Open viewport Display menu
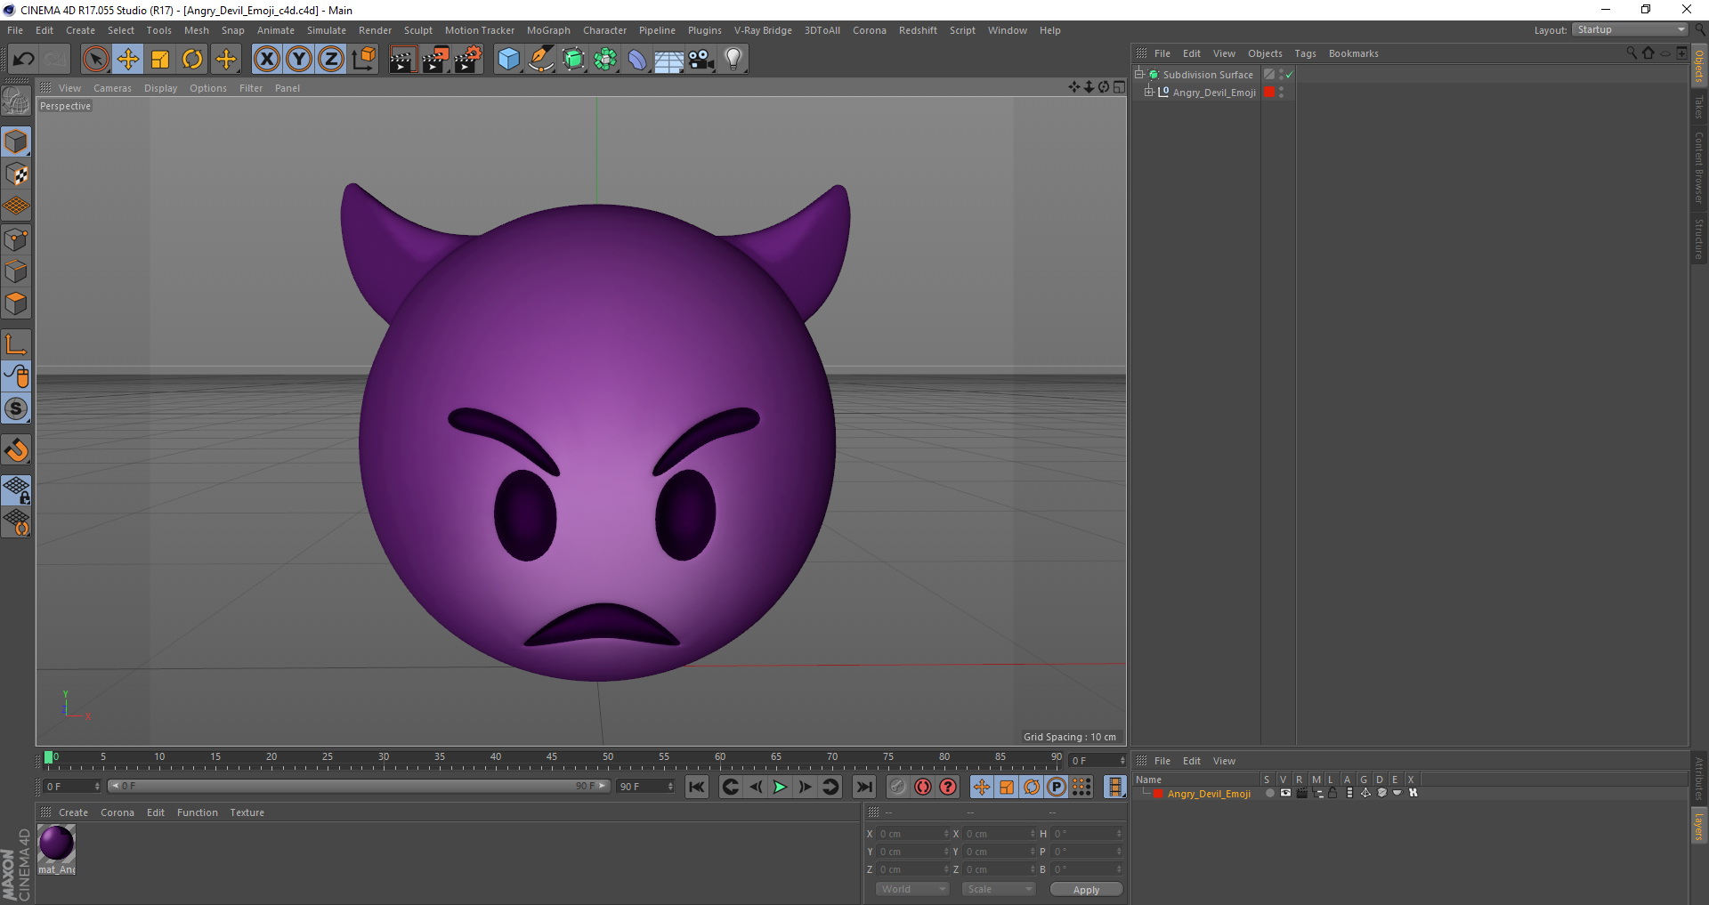This screenshot has width=1709, height=905. tap(161, 88)
